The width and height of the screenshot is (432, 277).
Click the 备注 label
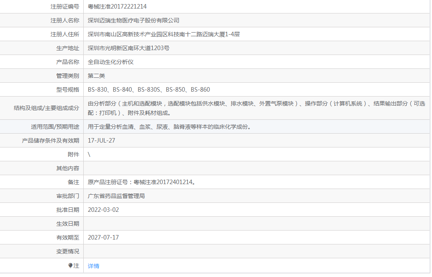pyautogui.click(x=73, y=182)
